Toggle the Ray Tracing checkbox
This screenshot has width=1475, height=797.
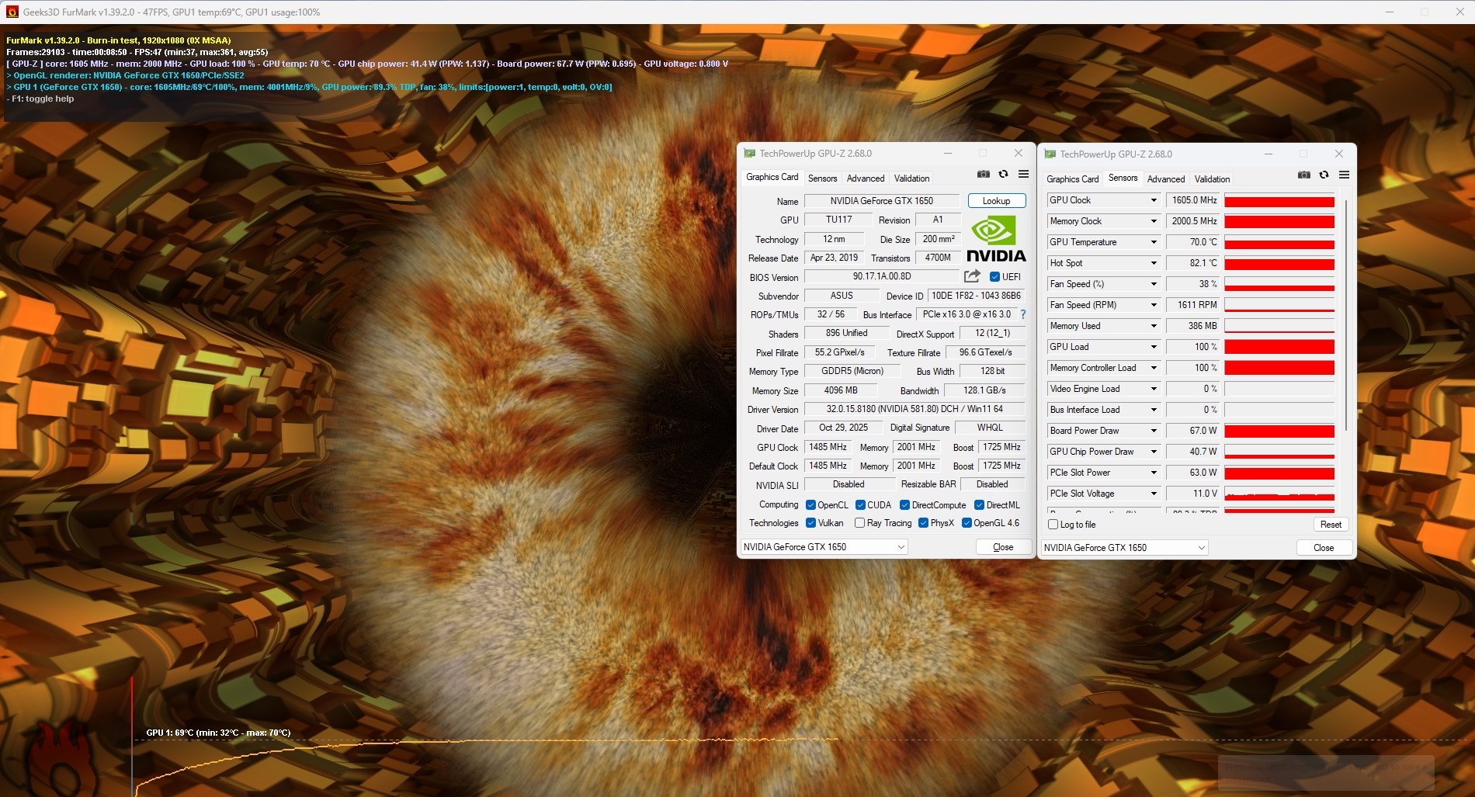pyautogui.click(x=859, y=523)
